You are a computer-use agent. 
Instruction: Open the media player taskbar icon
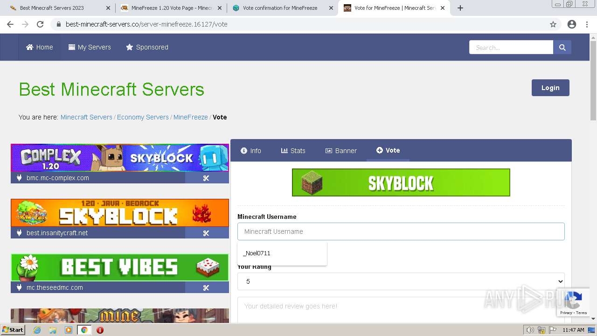pyautogui.click(x=69, y=330)
